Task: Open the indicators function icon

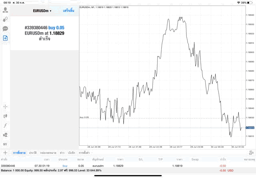Action: tap(5, 125)
